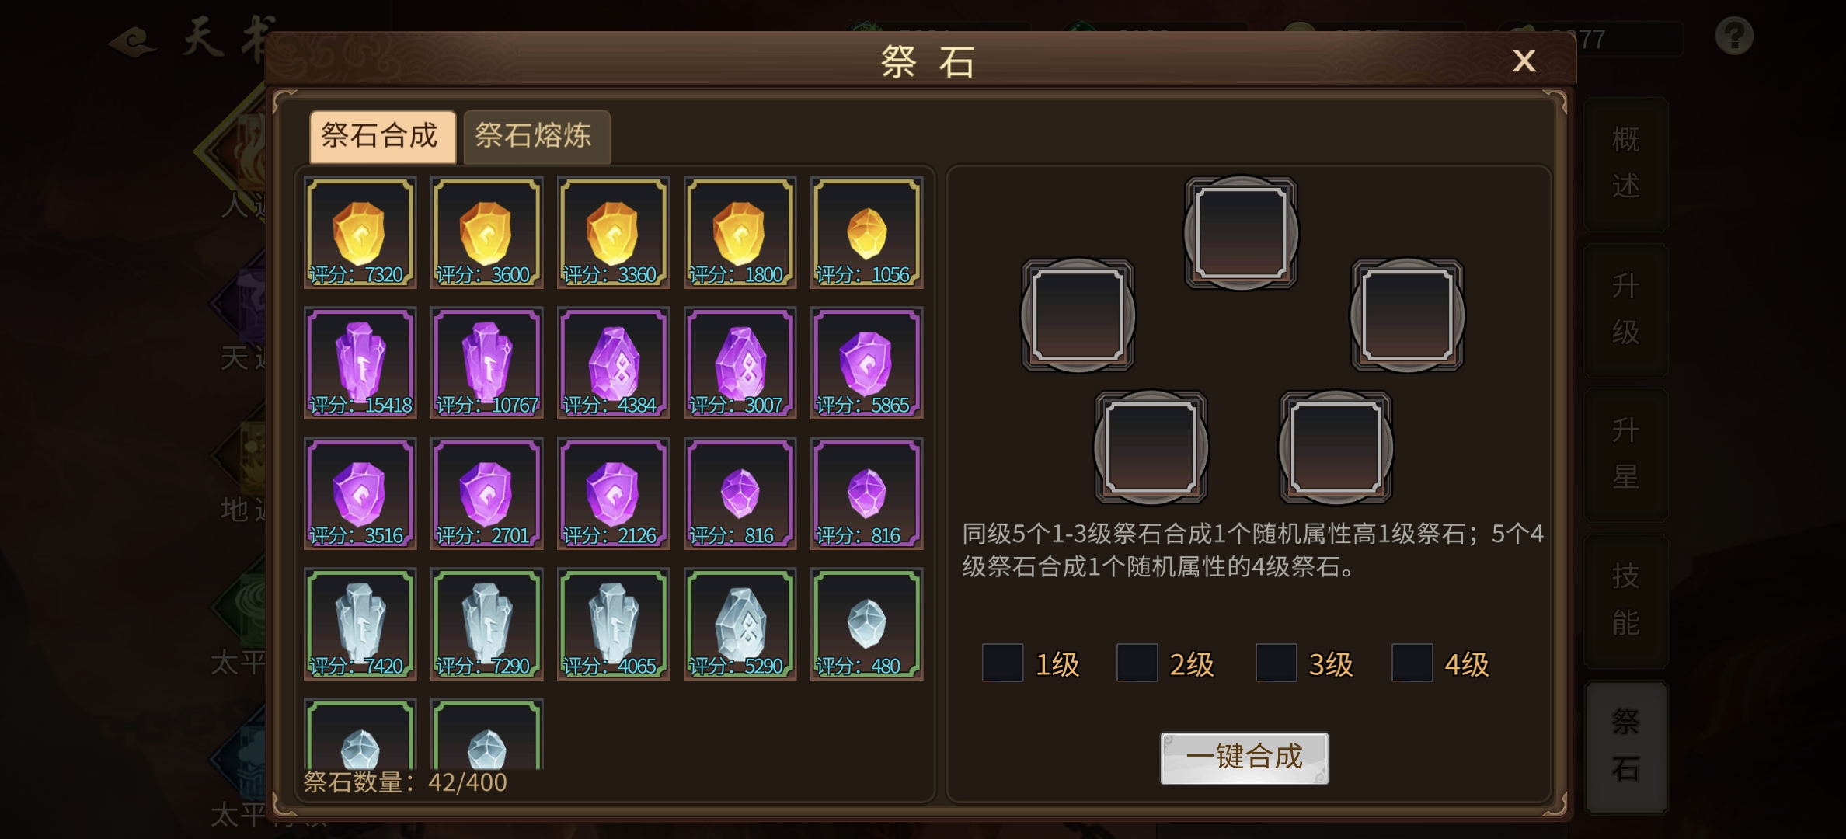Open the 升级 side panel
This screenshot has width=1846, height=839.
point(1625,310)
